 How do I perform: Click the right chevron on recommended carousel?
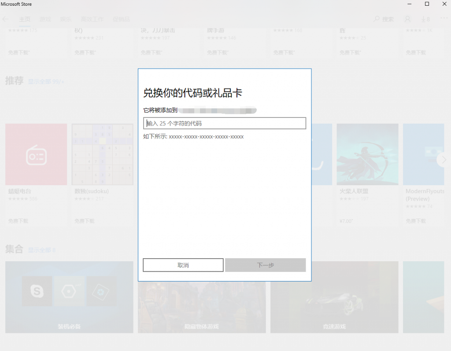[x=444, y=160]
